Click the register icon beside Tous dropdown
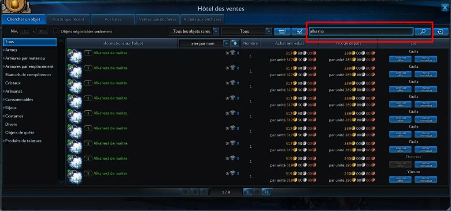 tap(282, 32)
